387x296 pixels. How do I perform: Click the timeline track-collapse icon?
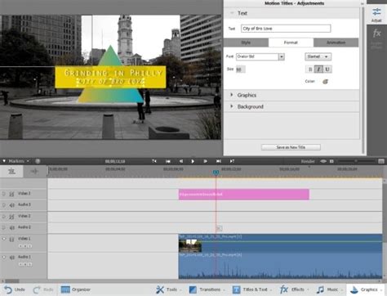click(11, 171)
